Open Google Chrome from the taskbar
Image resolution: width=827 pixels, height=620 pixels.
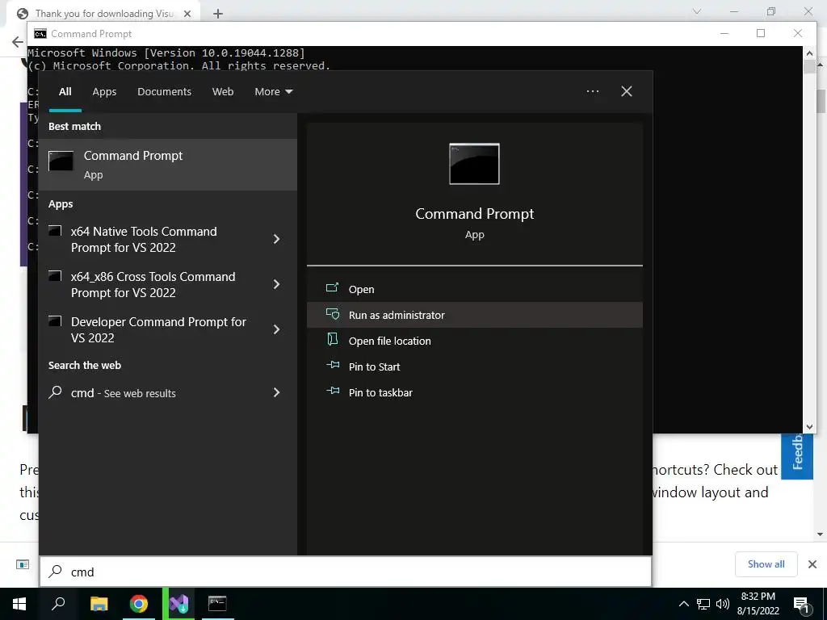pyautogui.click(x=139, y=604)
